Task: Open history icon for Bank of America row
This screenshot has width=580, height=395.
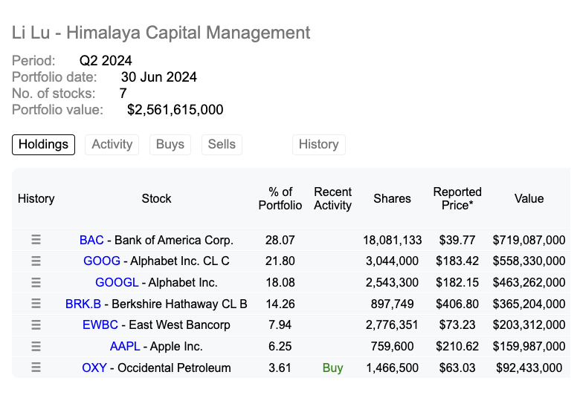Action: pyautogui.click(x=36, y=240)
